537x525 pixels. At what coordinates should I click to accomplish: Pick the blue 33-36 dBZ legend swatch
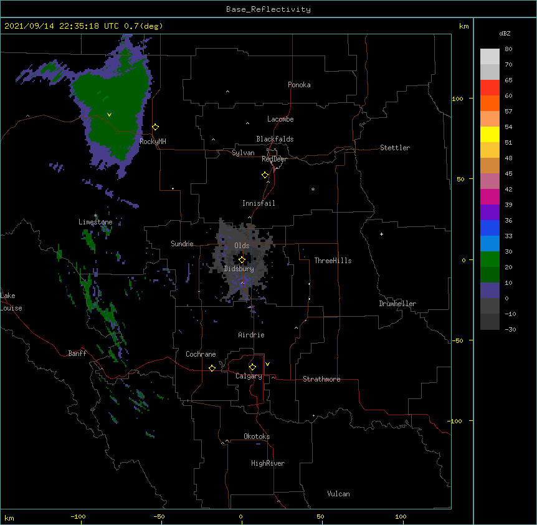(x=490, y=228)
